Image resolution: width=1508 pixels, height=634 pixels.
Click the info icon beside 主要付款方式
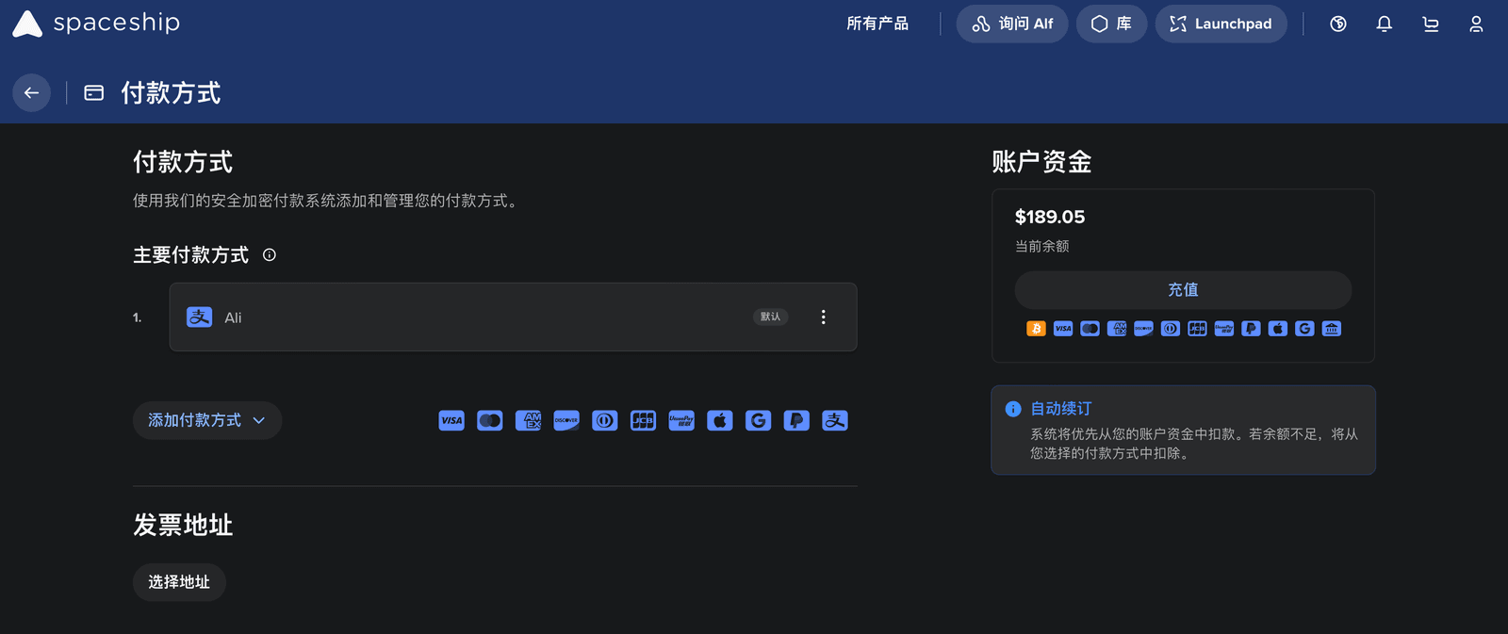click(x=270, y=255)
